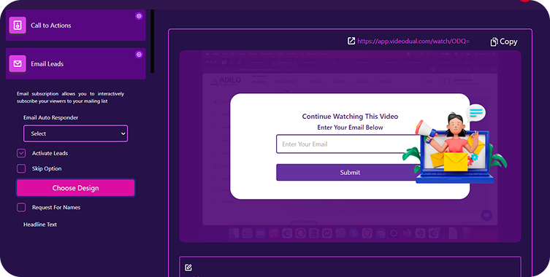The width and height of the screenshot is (550, 277).
Task: Click the chat bubble icon in preview
Action: [x=486, y=215]
